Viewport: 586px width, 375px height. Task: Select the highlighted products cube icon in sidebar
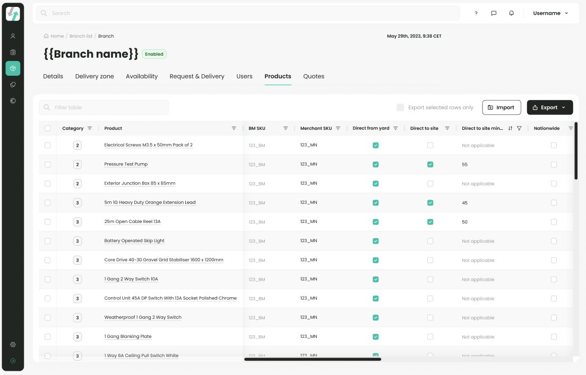coord(13,68)
